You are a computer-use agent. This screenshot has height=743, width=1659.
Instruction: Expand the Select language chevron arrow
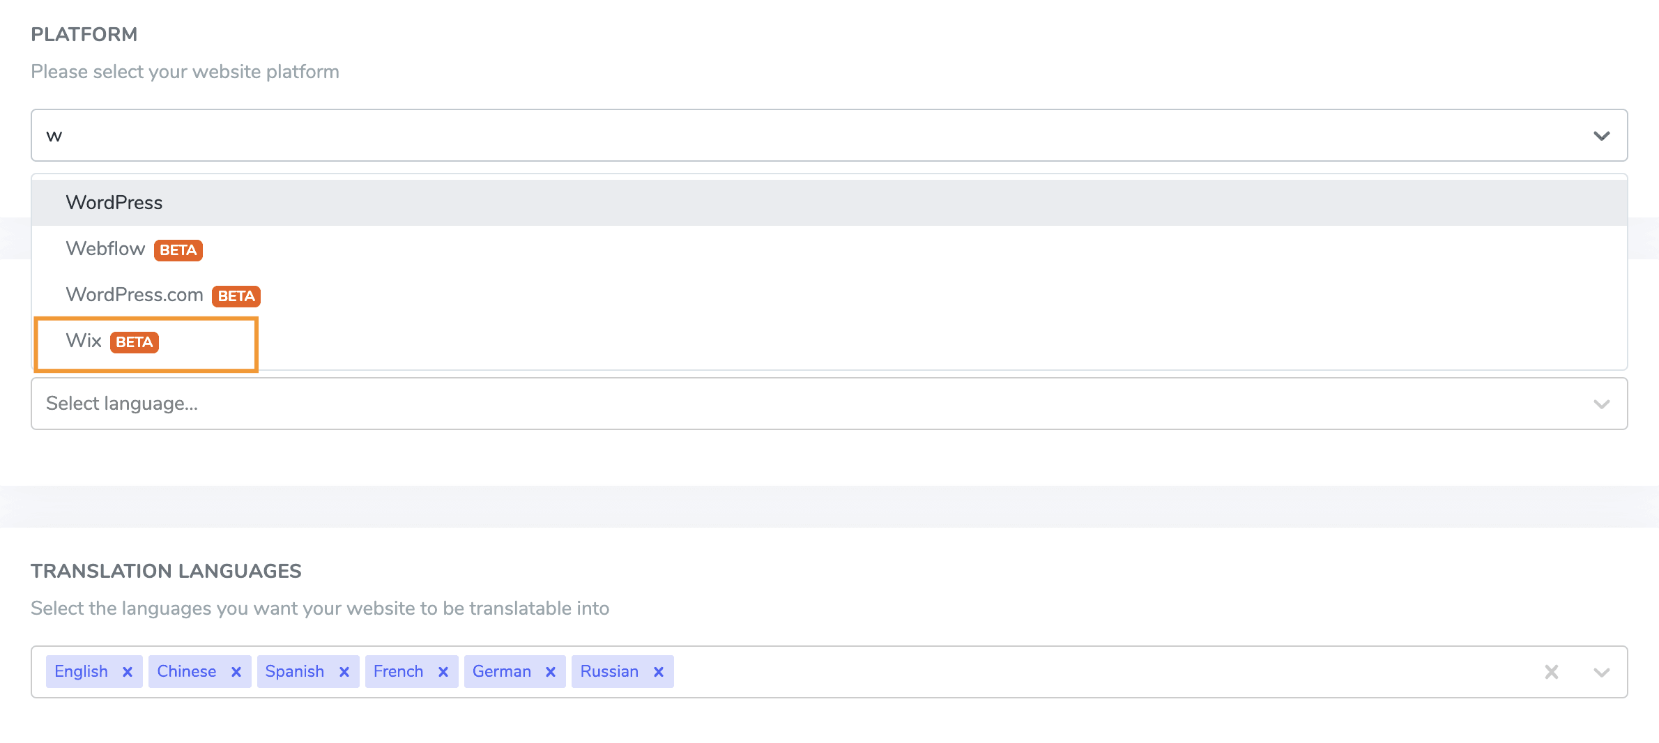click(x=1602, y=404)
